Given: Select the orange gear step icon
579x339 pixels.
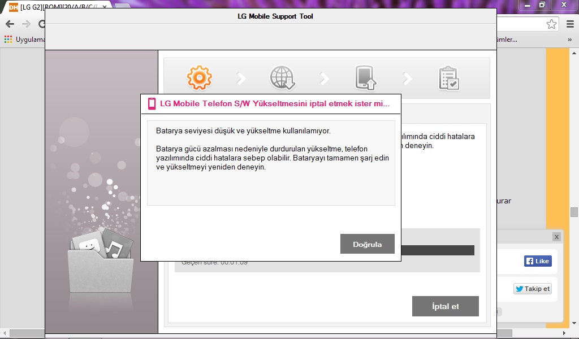Looking at the screenshot, I should click(200, 78).
